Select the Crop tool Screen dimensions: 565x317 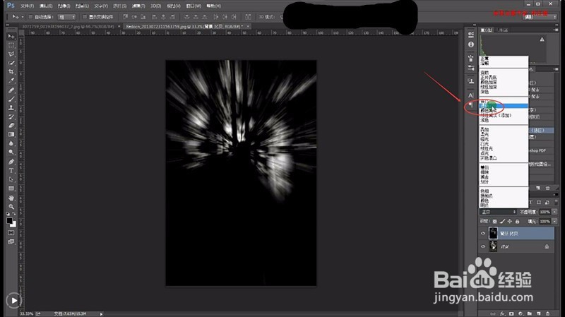(x=11, y=72)
